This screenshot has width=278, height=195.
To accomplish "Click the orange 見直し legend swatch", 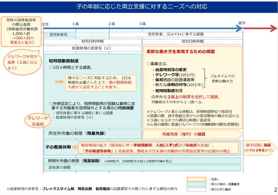I will point(196,179).
